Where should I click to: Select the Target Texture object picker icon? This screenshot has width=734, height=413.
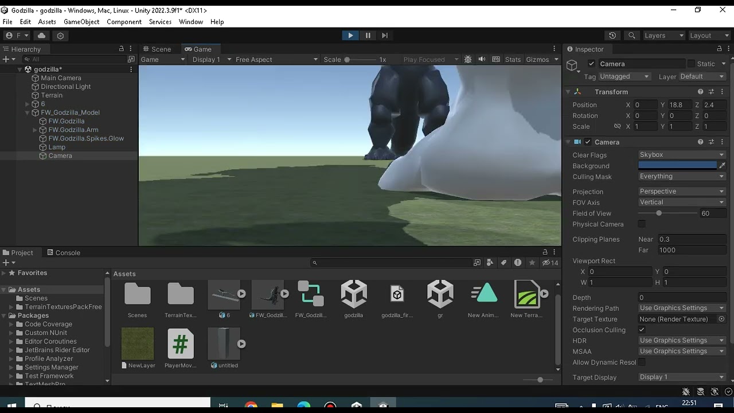coord(721,319)
